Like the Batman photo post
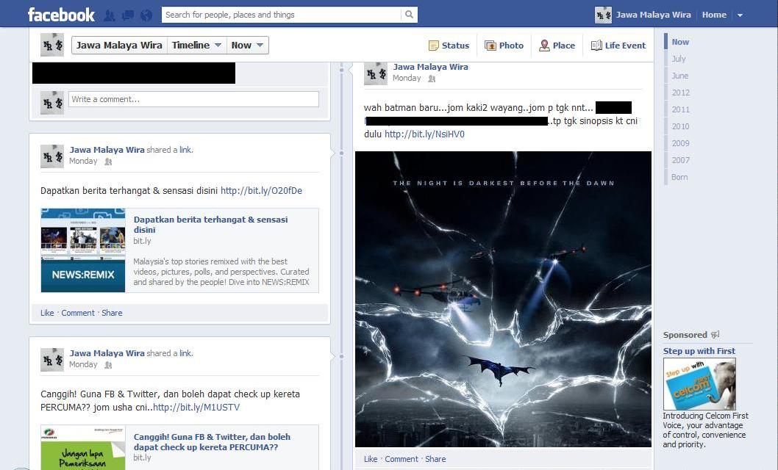The width and height of the screenshot is (778, 470). click(x=371, y=459)
